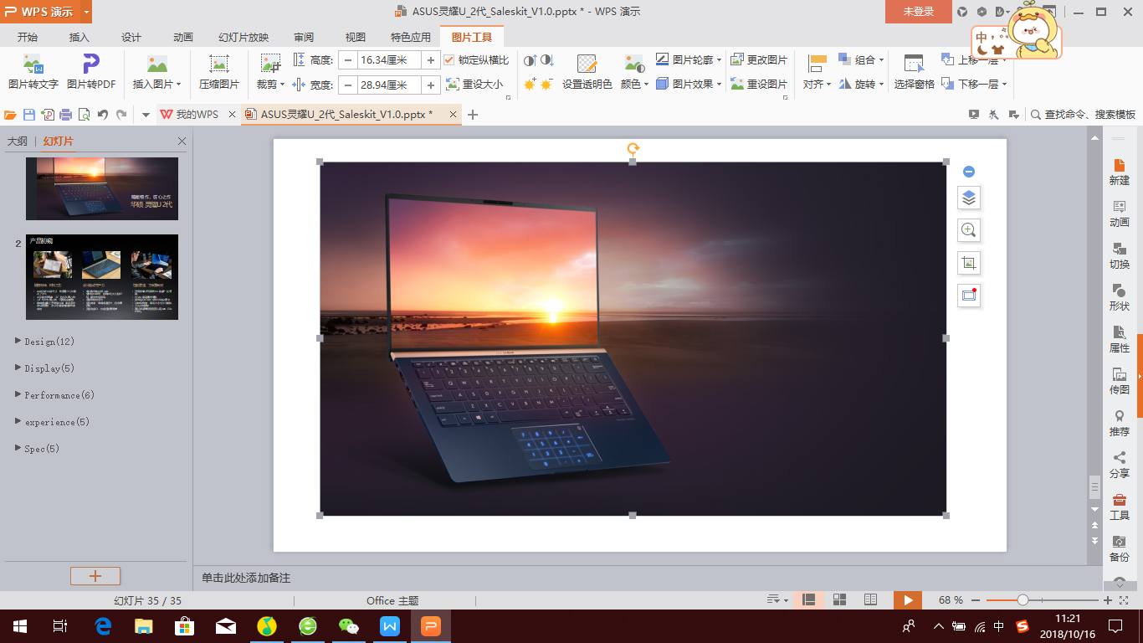Open 分享 share in the right sidebar
Viewport: 1143px width, 643px height.
(x=1120, y=464)
